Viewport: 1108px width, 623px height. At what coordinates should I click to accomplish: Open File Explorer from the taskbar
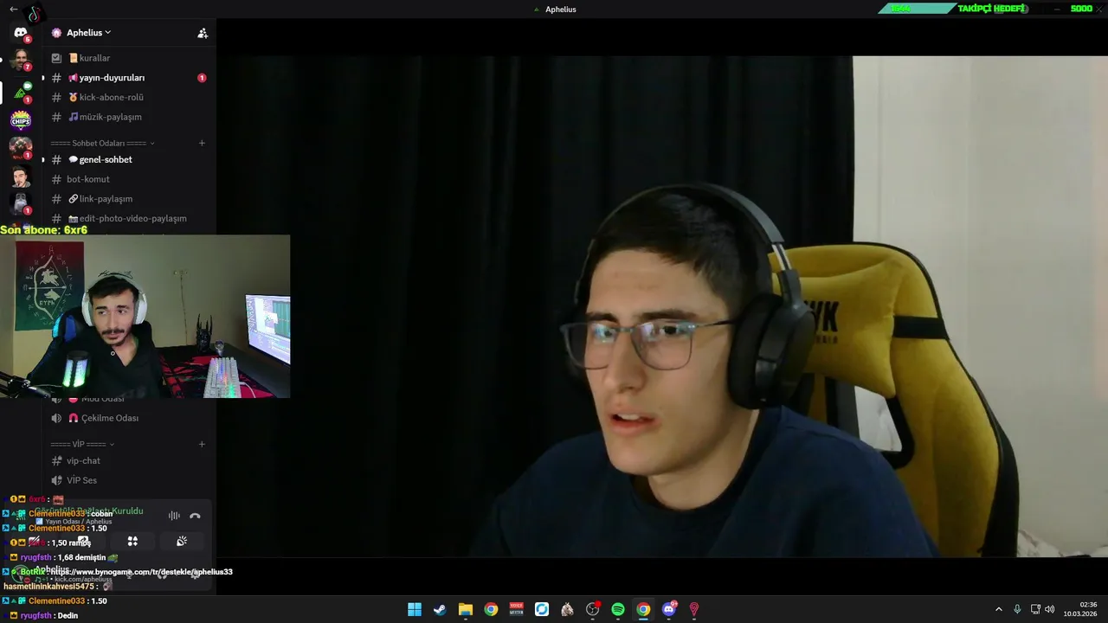466,609
